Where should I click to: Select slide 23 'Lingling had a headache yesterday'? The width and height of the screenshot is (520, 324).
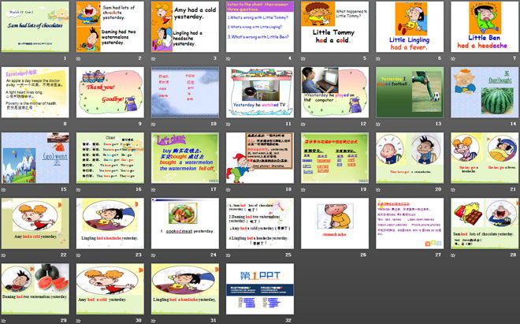pos(110,223)
